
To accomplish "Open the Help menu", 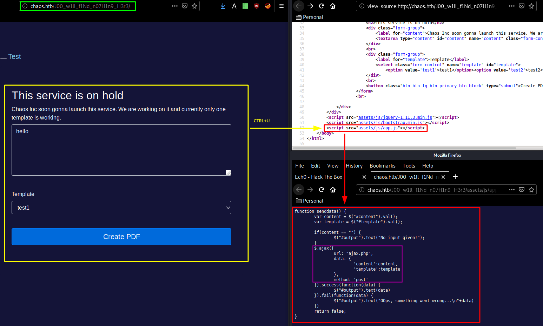I will tap(428, 166).
